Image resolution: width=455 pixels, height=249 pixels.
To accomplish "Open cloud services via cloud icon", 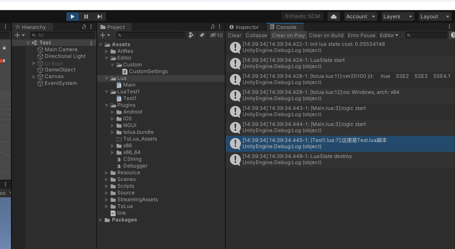I will pyautogui.click(x=334, y=17).
